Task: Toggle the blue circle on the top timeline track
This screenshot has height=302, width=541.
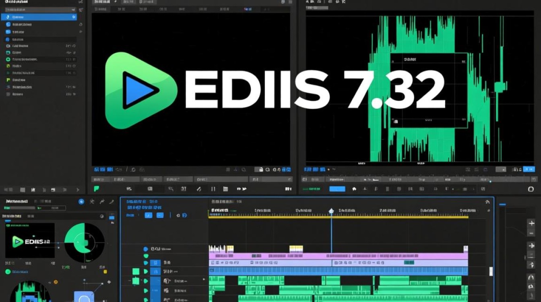Action: (x=146, y=249)
